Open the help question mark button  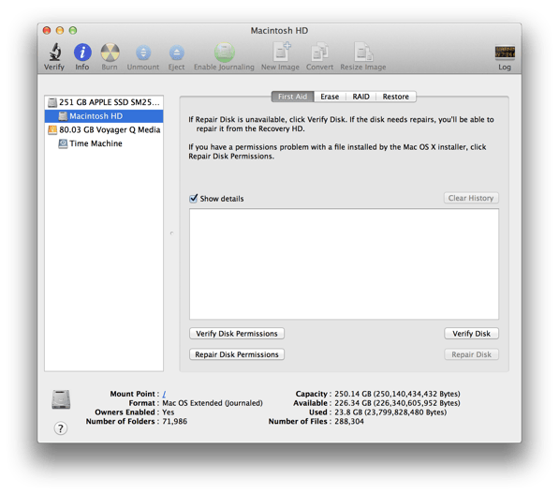(61, 427)
